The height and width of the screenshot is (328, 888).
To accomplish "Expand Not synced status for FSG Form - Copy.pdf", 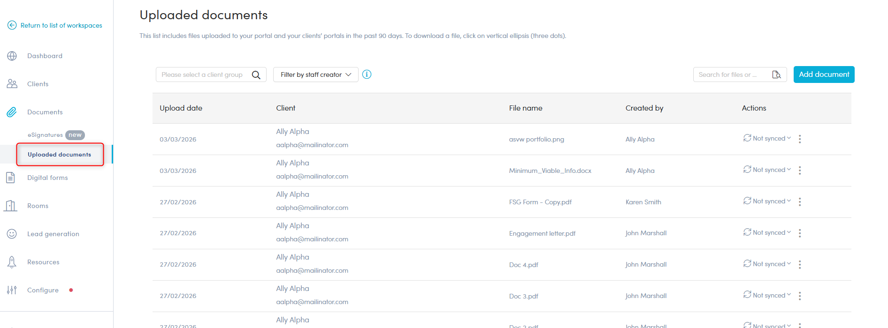I will (767, 201).
